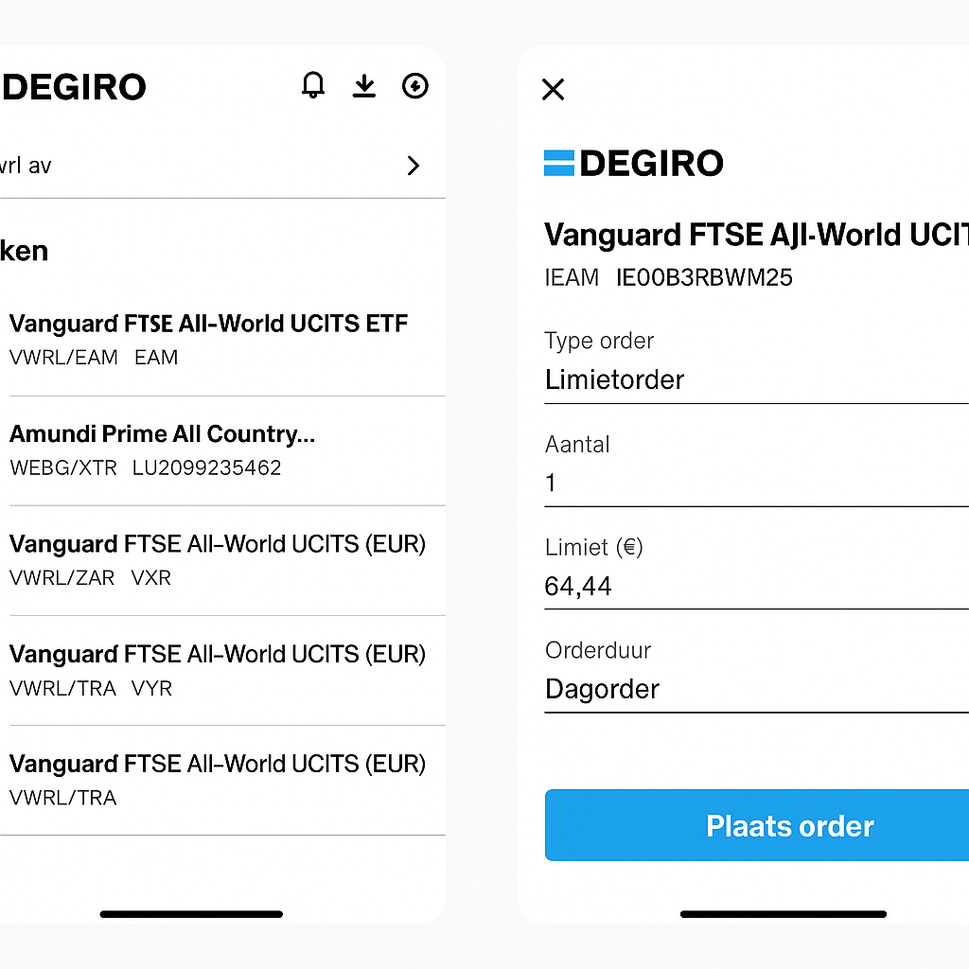
Task: Tap the home indicator bar on left phone
Action: point(191,914)
